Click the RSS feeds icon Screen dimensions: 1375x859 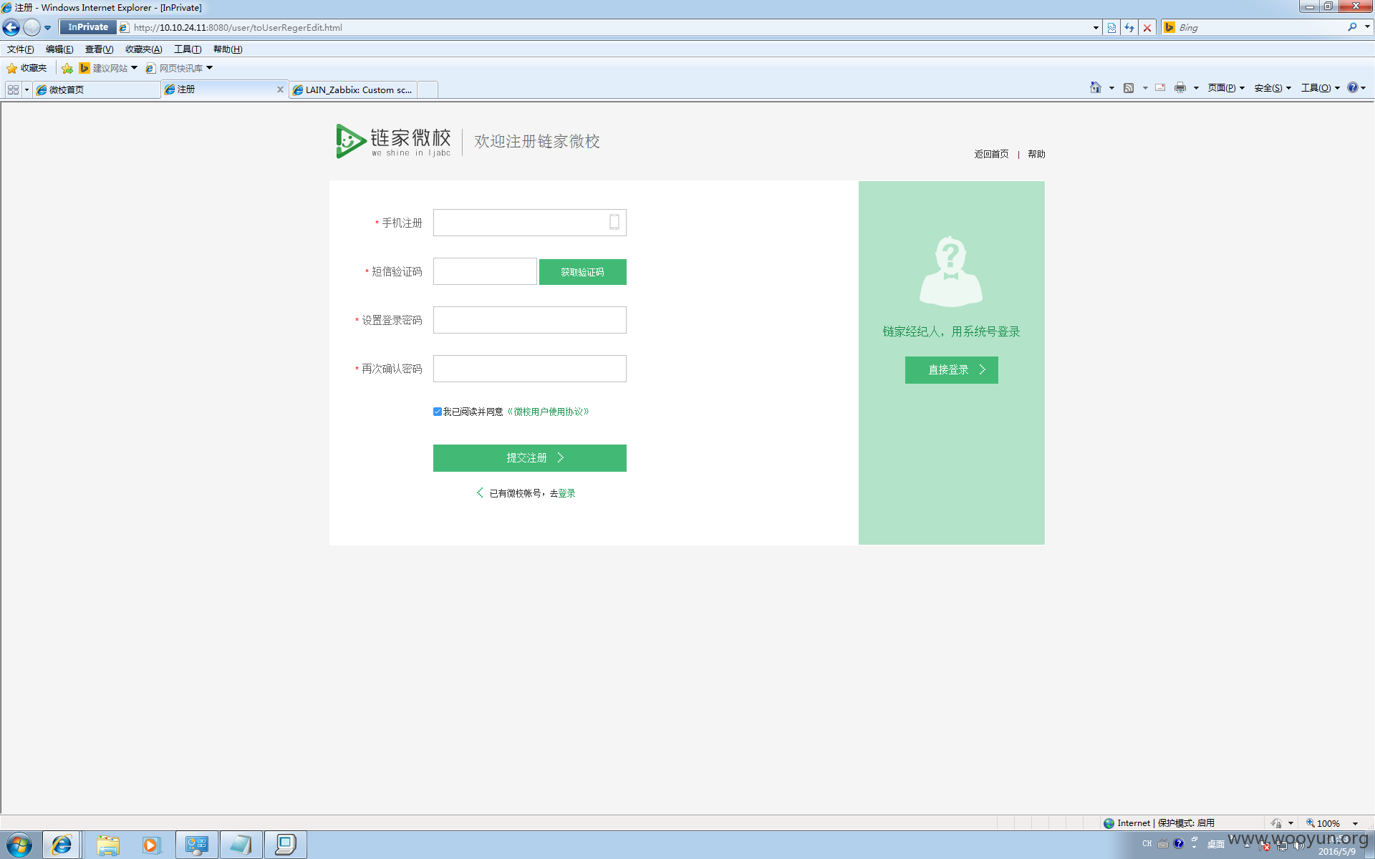1129,87
